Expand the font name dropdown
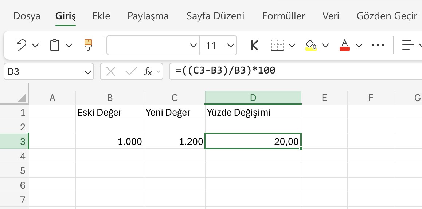 tap(193, 45)
